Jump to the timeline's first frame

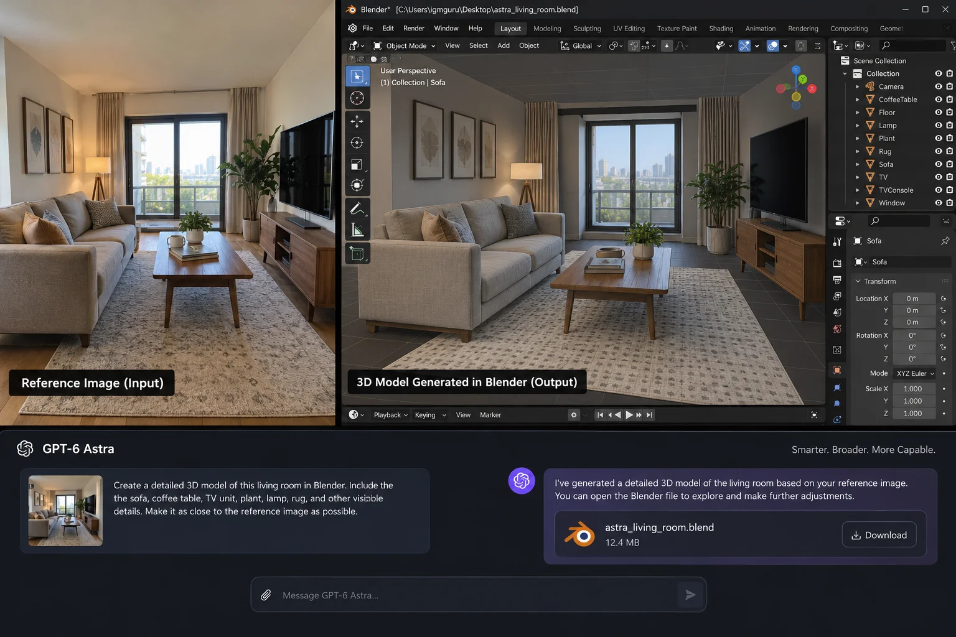600,415
